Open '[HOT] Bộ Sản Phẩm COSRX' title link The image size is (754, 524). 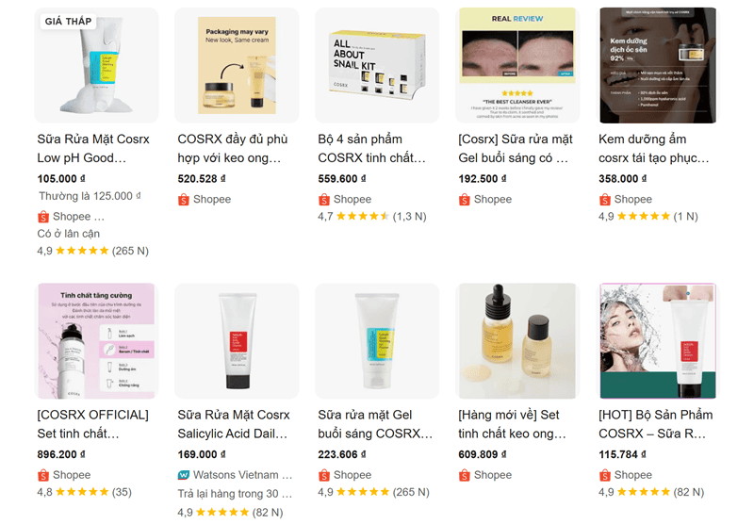coord(656,424)
